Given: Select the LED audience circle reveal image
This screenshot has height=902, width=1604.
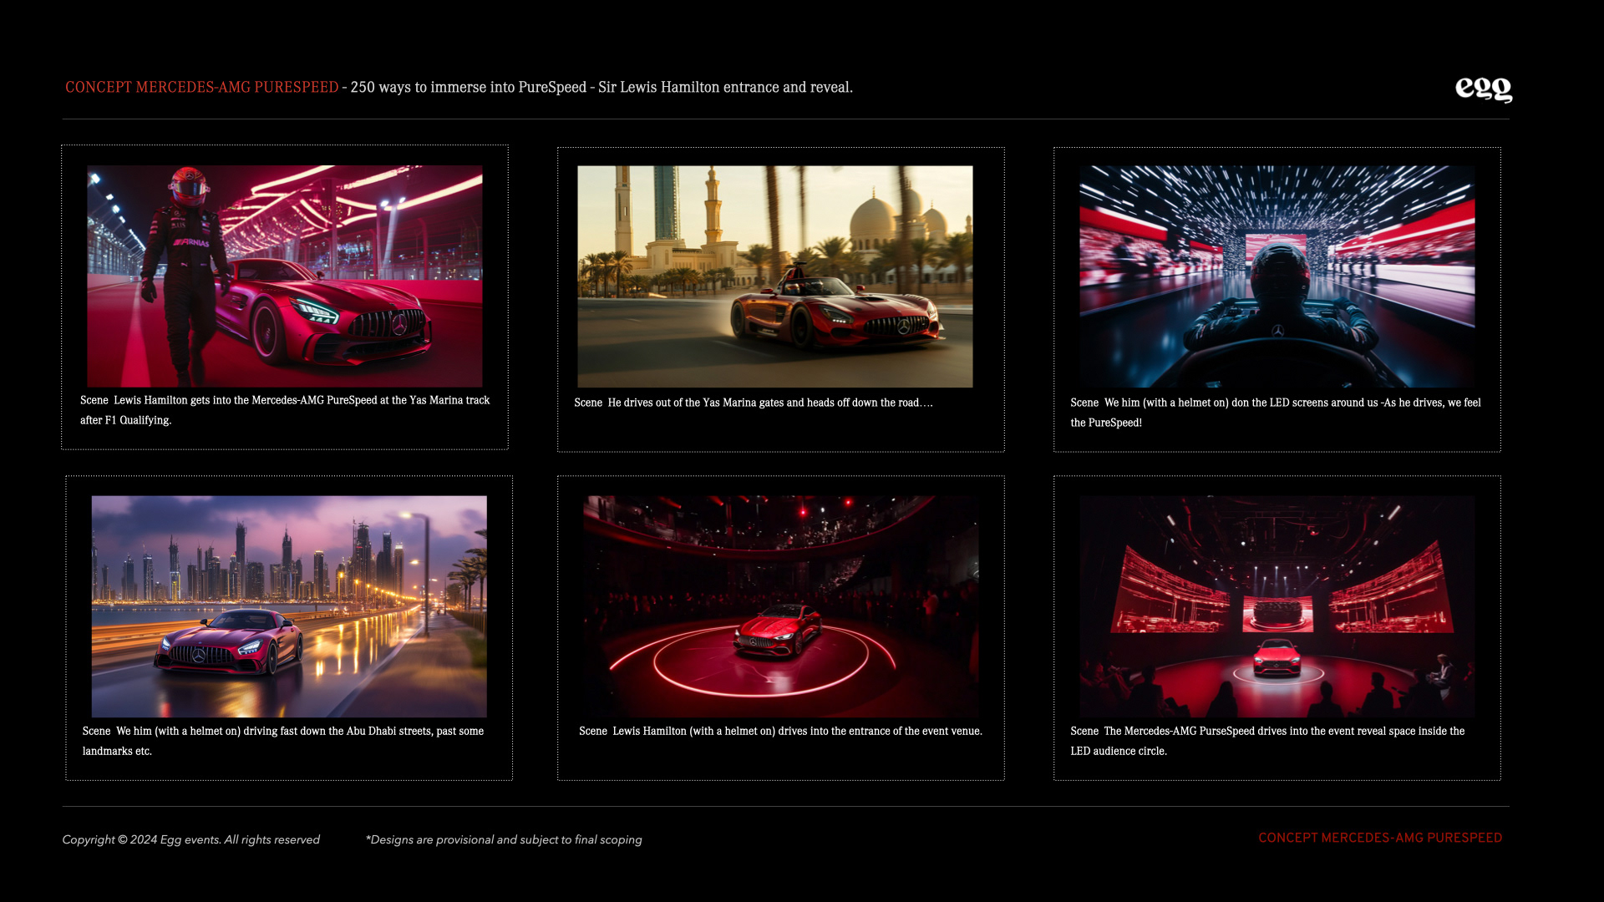Looking at the screenshot, I should click(1277, 606).
